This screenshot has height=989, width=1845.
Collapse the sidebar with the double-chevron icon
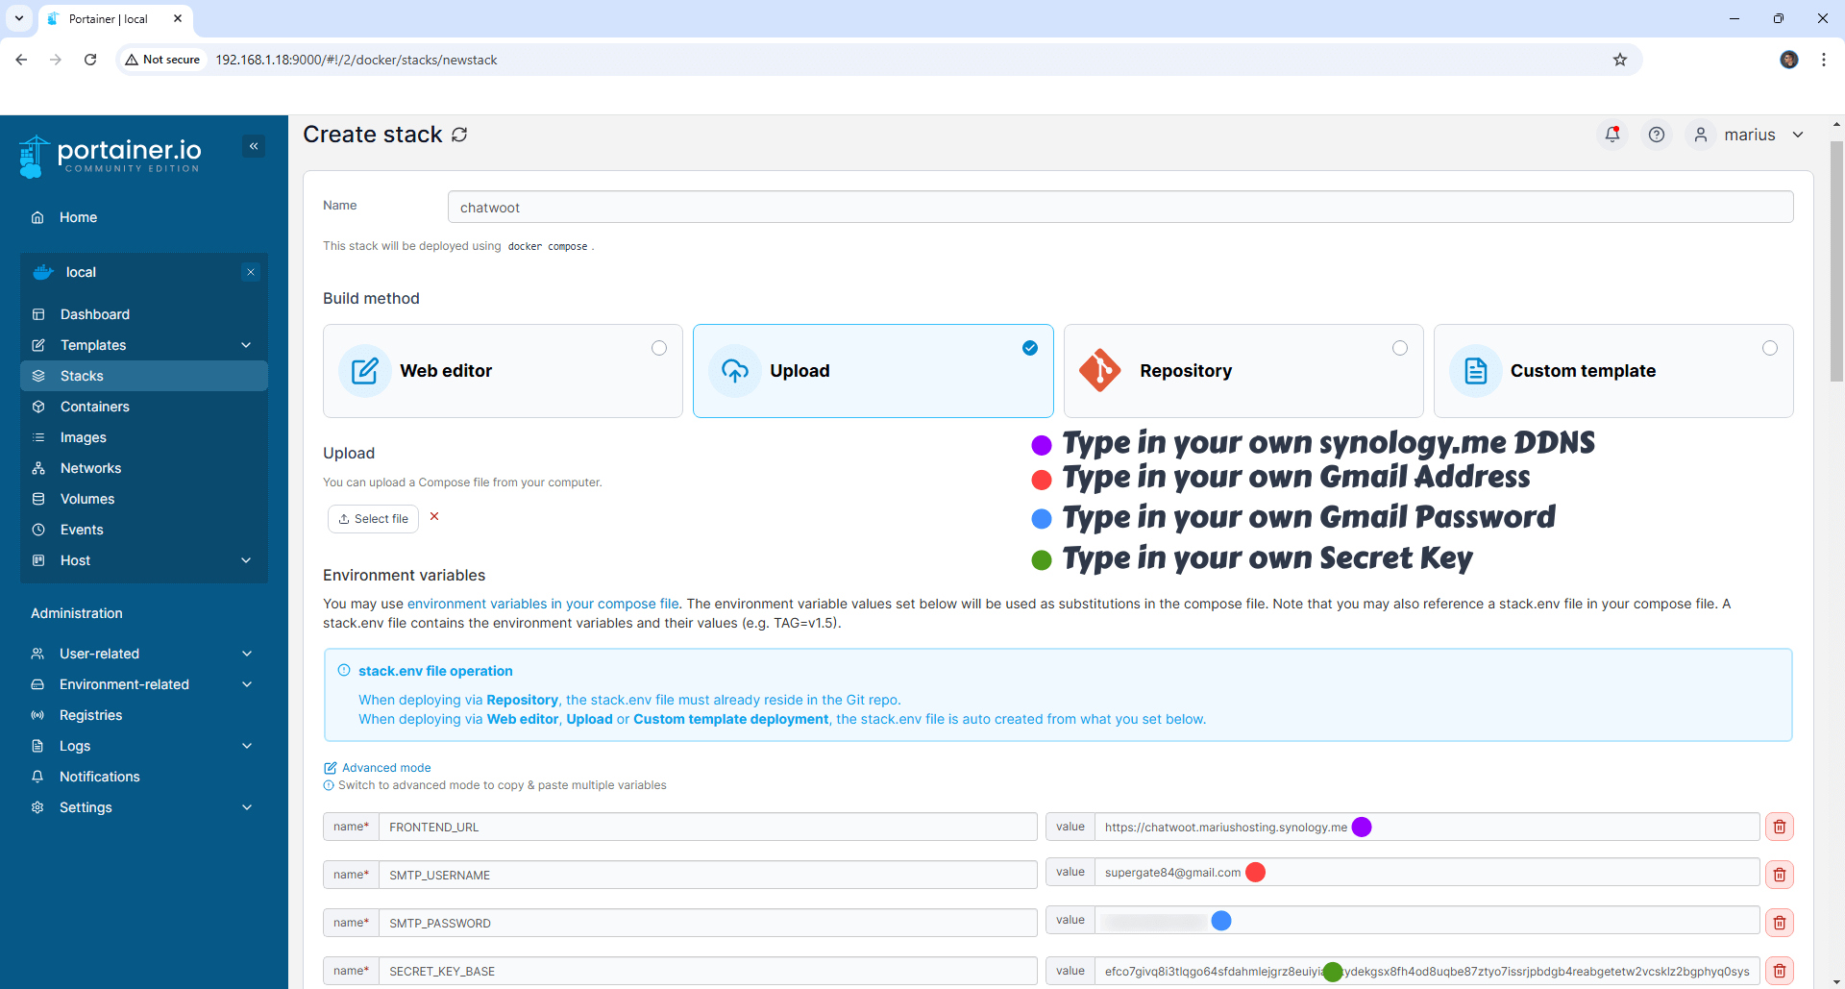point(254,146)
